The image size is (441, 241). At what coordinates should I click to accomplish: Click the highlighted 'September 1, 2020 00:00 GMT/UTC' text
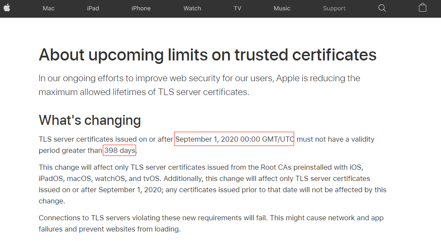tap(234, 139)
